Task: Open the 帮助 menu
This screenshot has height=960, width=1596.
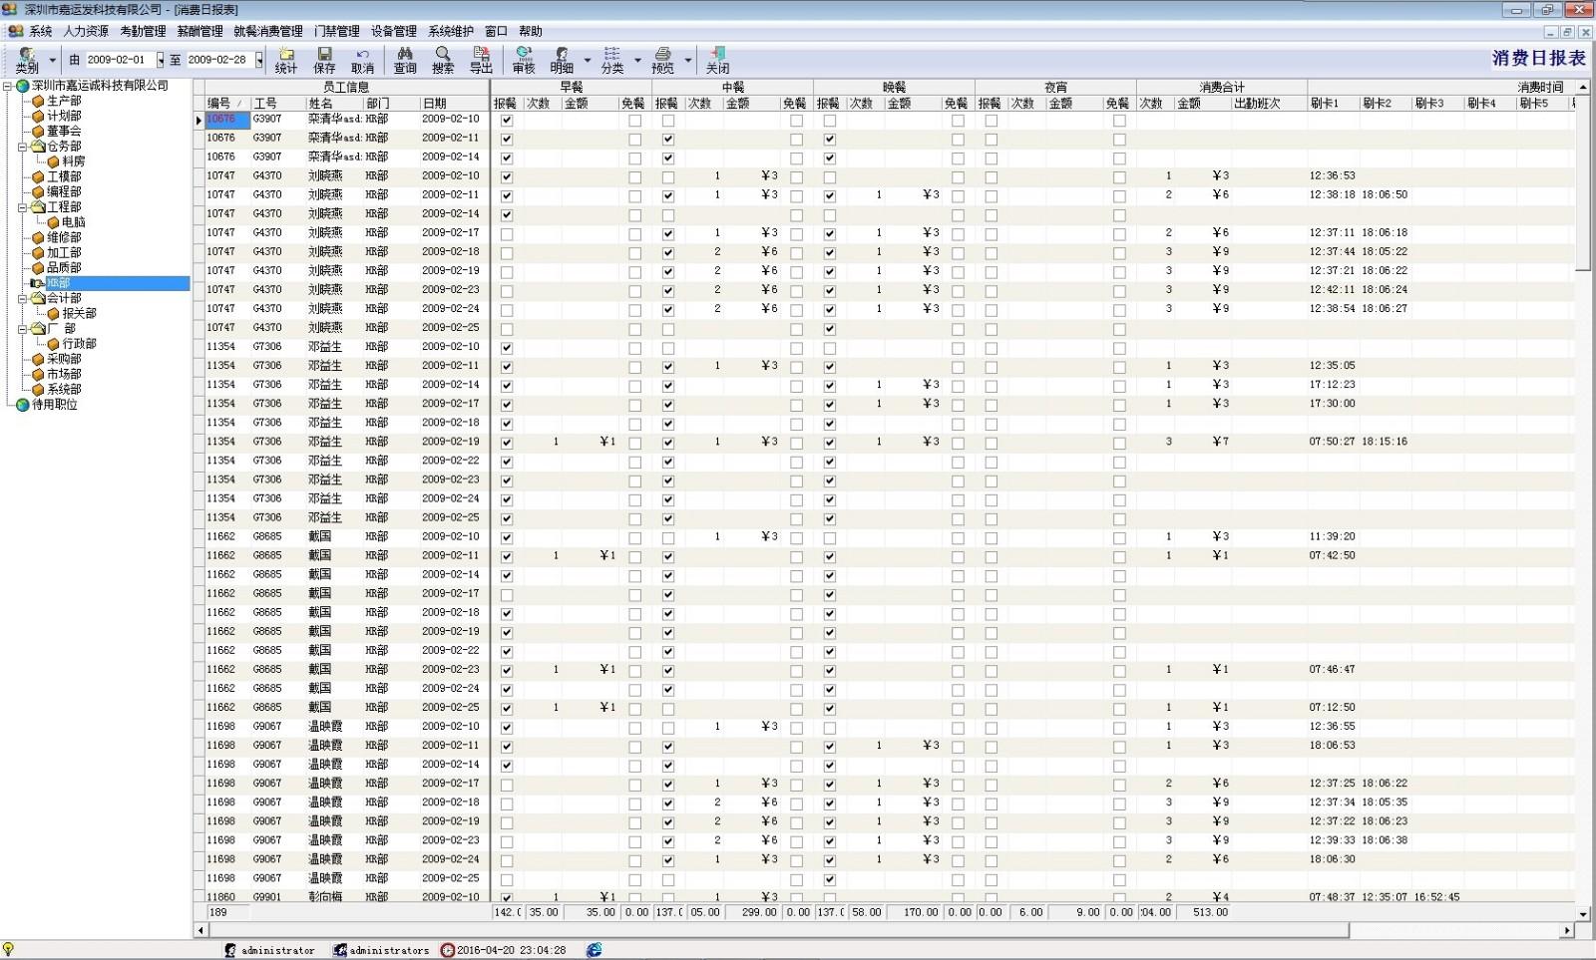Action: coord(531,32)
